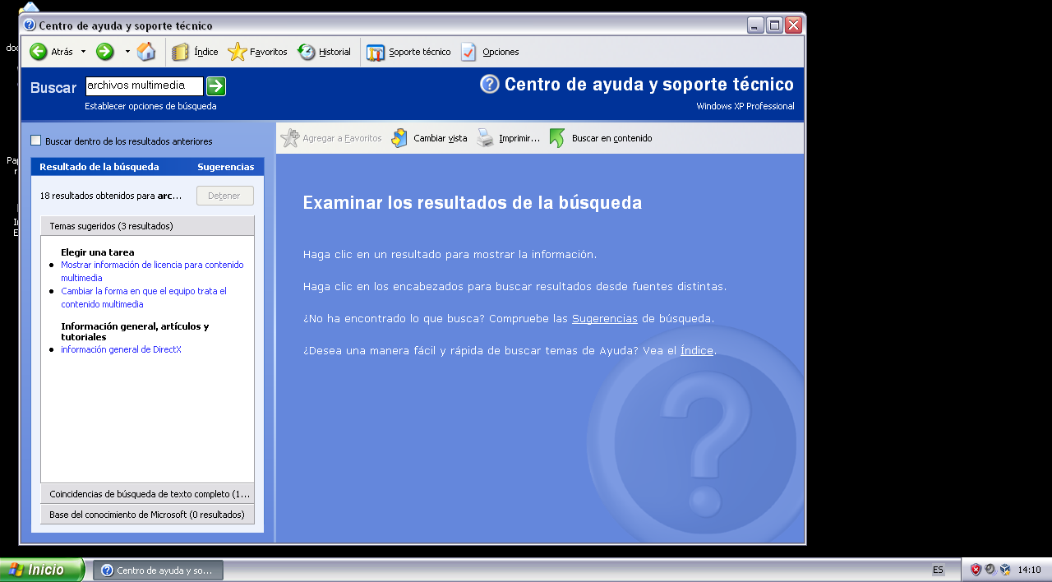Click the Buscar en contenido arrow icon
Viewport: 1052px width, 582px height.
coord(557,138)
